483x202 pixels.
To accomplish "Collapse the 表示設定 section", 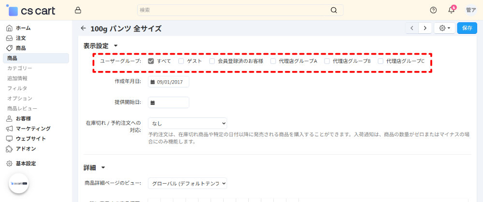I will point(115,46).
